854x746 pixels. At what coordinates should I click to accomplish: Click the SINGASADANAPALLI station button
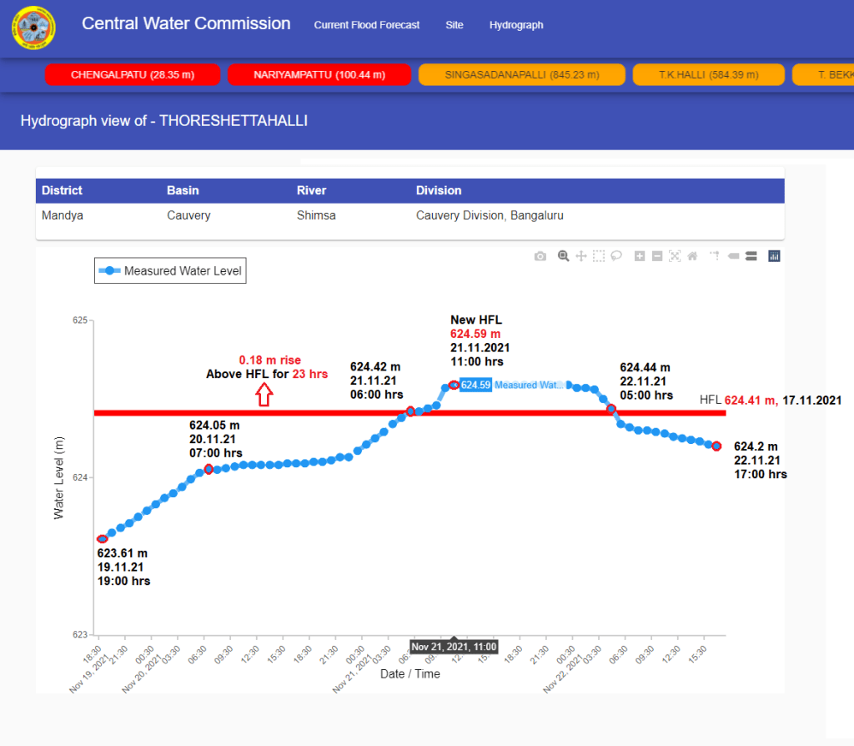pos(522,75)
